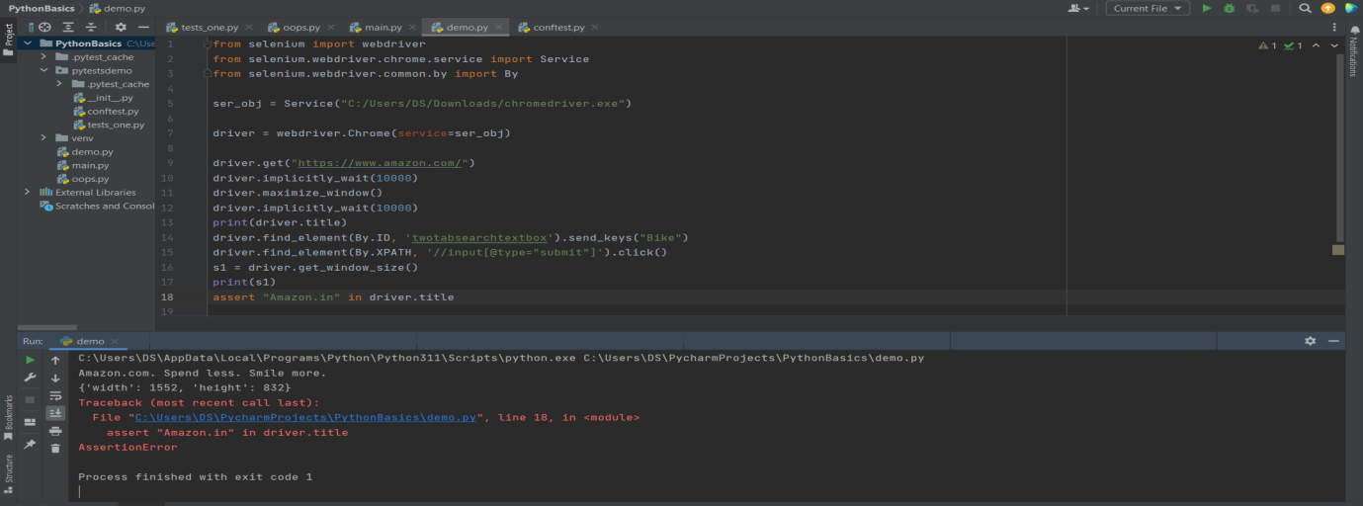Go to previous highlighted error arrow
This screenshot has height=506, width=1363.
(x=1316, y=45)
